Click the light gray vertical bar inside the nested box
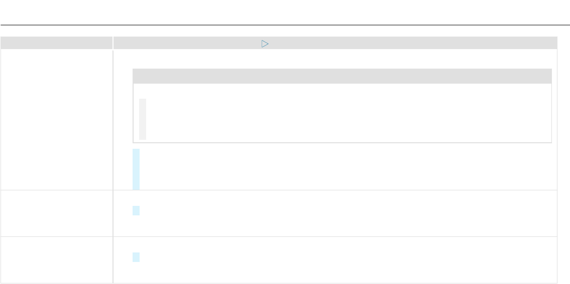570x284 pixels. (x=143, y=119)
